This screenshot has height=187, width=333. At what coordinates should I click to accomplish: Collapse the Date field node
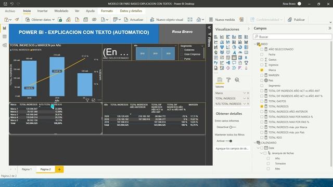258,148
